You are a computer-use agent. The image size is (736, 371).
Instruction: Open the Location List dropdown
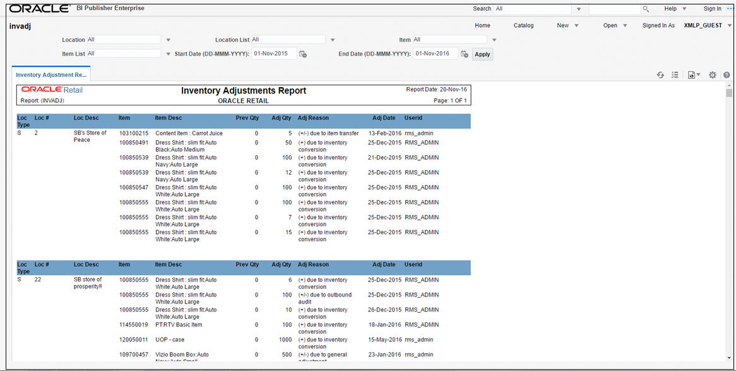333,39
